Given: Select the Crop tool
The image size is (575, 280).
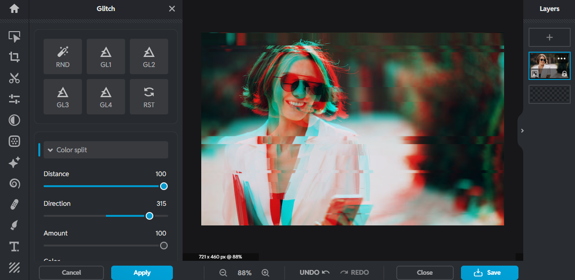Looking at the screenshot, I should point(14,57).
